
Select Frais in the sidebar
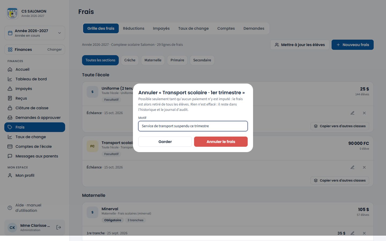pyautogui.click(x=35, y=127)
